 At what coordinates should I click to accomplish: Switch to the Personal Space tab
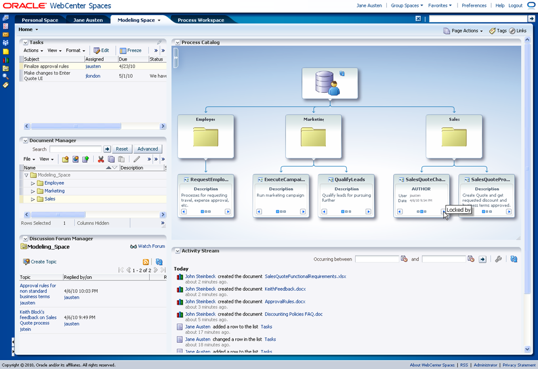(x=40, y=20)
